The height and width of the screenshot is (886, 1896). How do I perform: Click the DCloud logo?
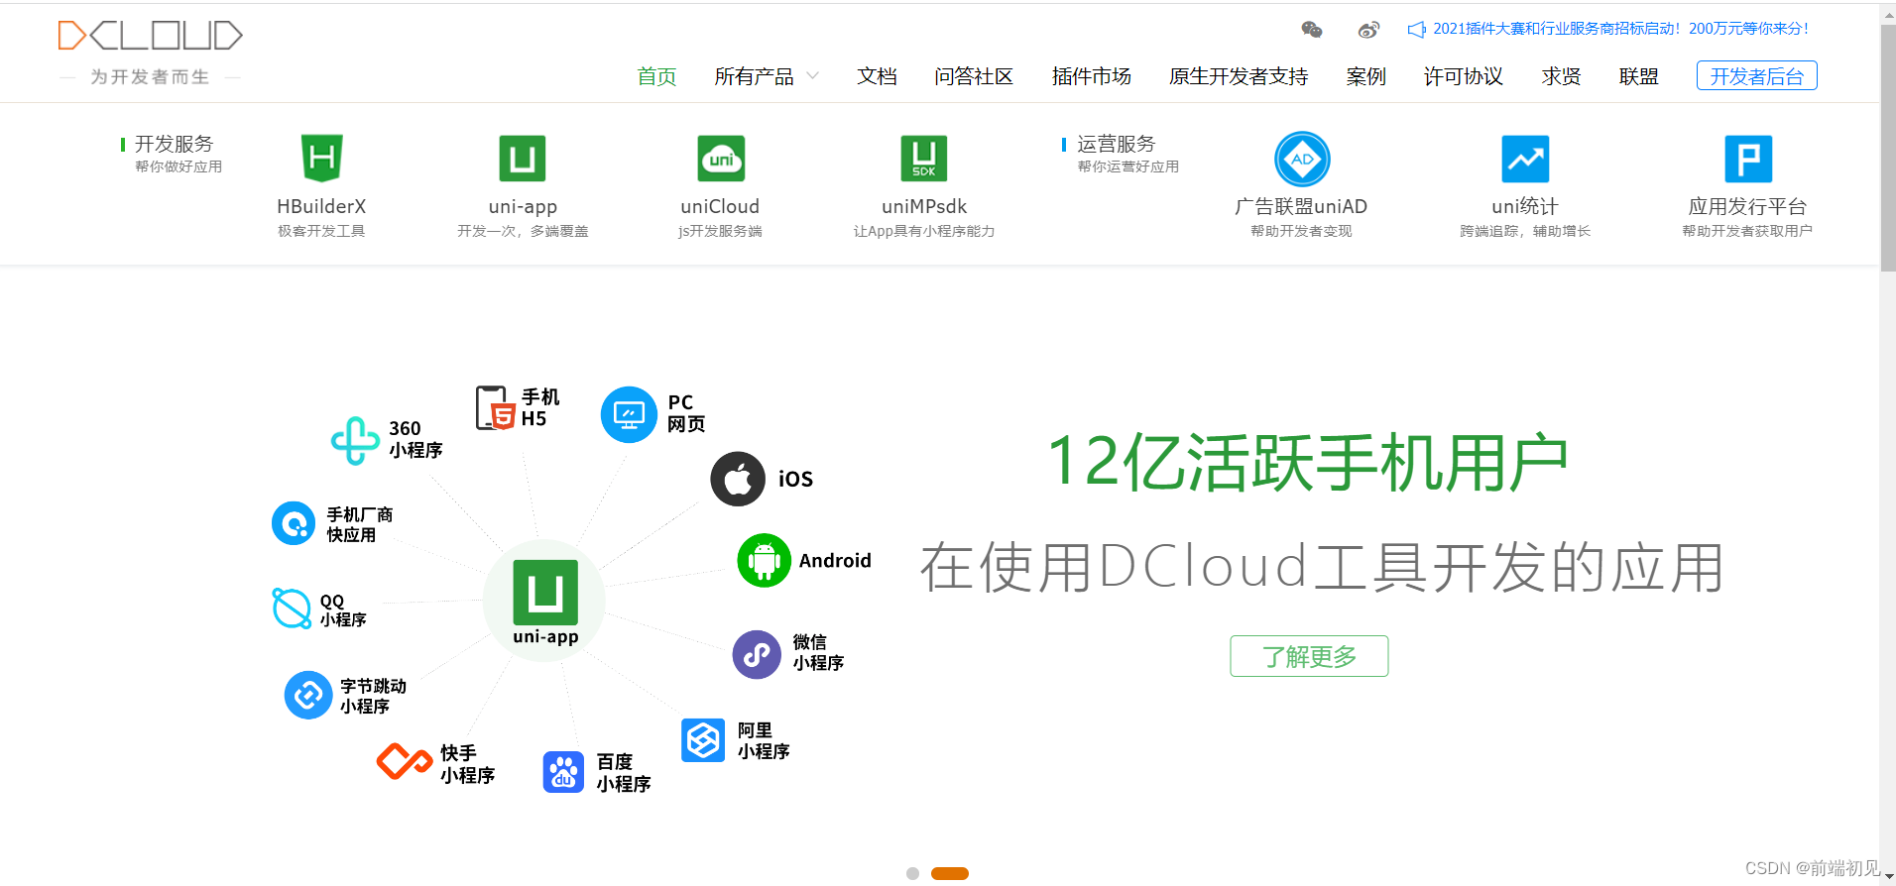click(x=150, y=36)
